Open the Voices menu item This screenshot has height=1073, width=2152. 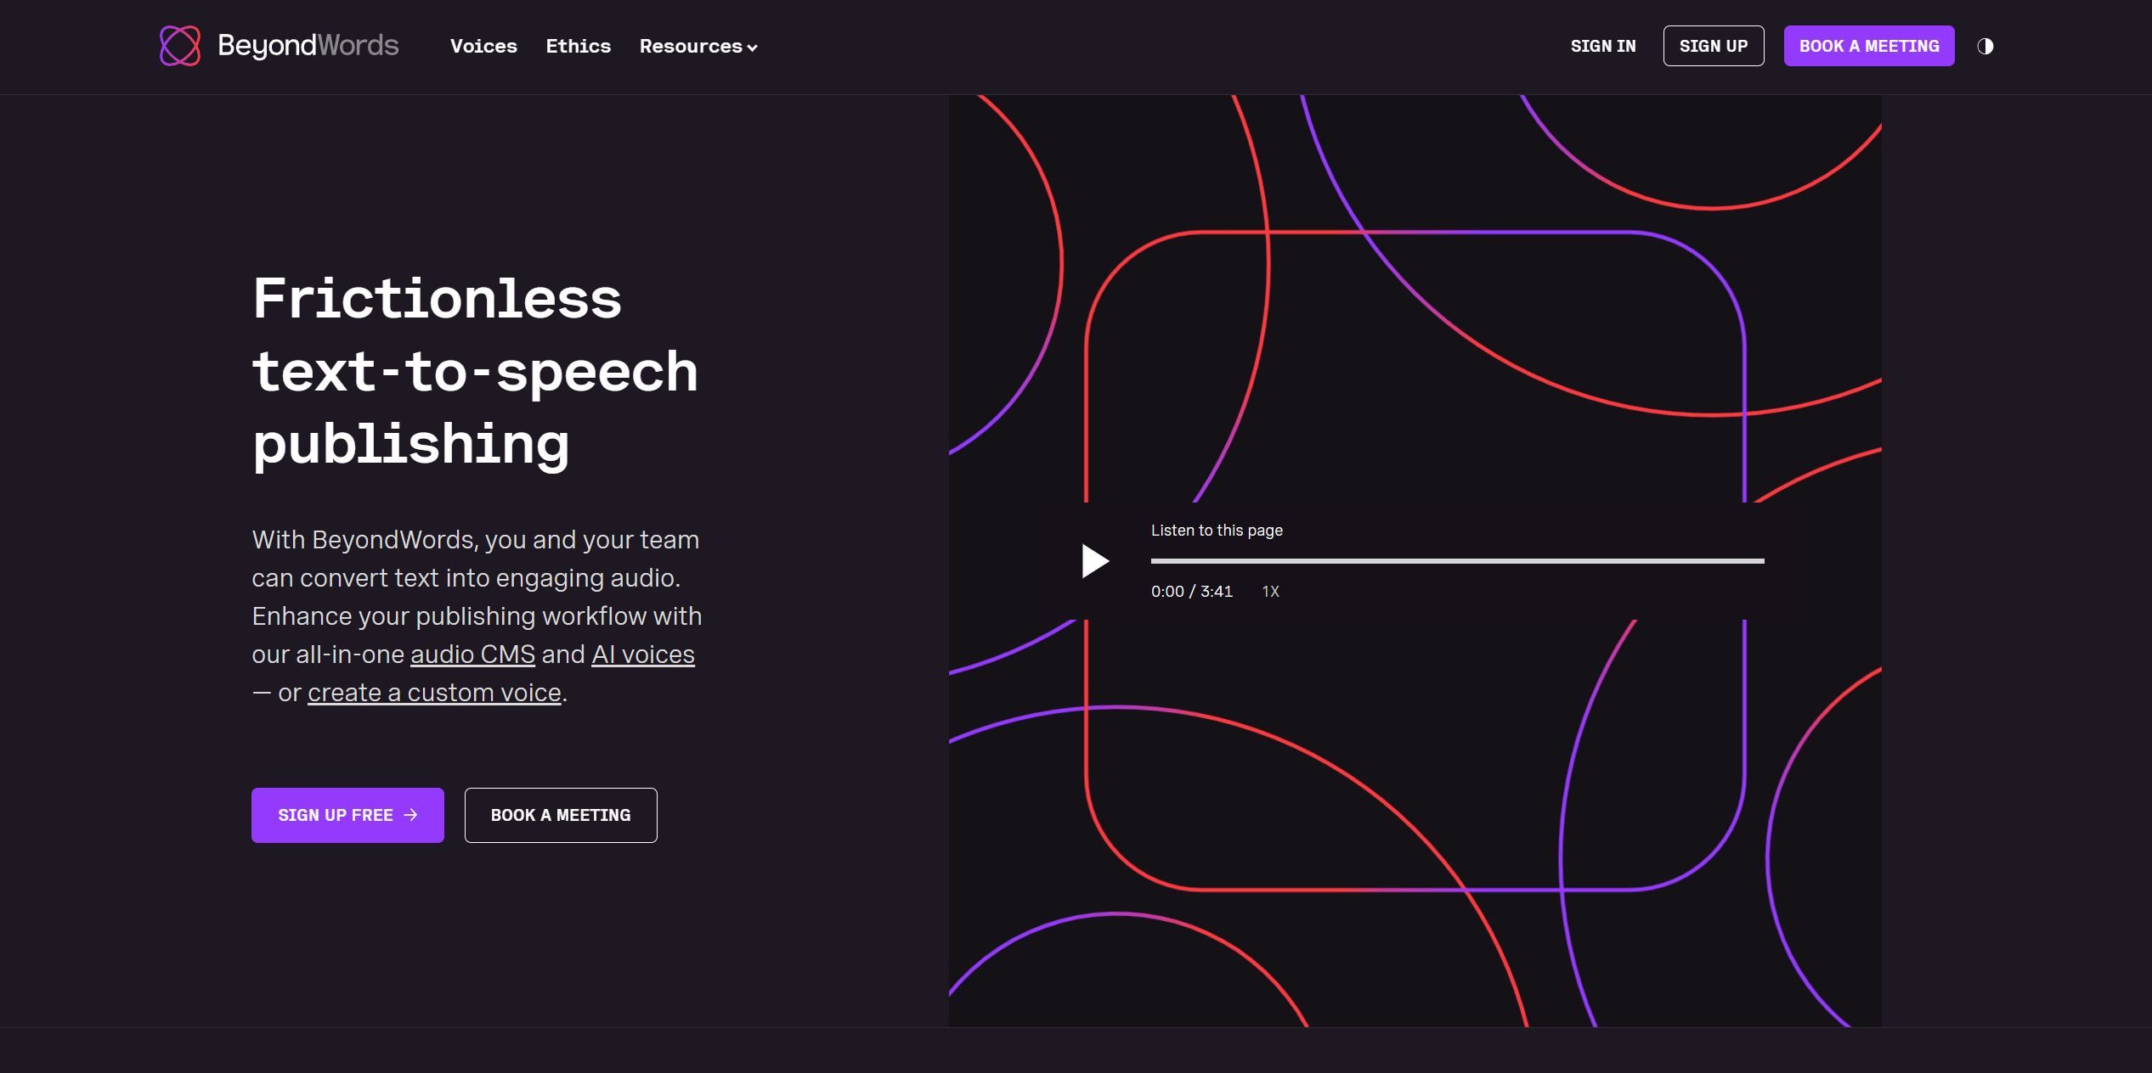pyautogui.click(x=483, y=46)
